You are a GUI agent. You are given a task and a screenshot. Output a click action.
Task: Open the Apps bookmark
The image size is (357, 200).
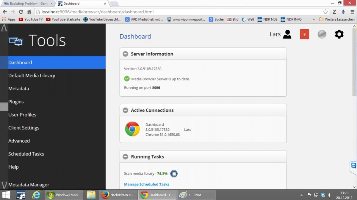click(9, 19)
